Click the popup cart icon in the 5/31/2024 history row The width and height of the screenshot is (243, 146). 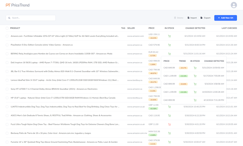[195, 68]
